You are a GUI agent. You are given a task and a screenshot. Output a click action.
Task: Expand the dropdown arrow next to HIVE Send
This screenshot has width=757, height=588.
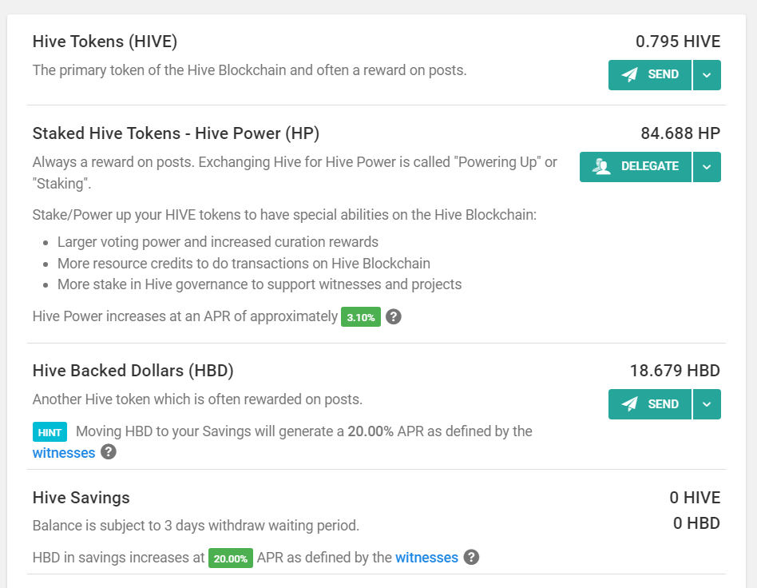pyautogui.click(x=707, y=75)
